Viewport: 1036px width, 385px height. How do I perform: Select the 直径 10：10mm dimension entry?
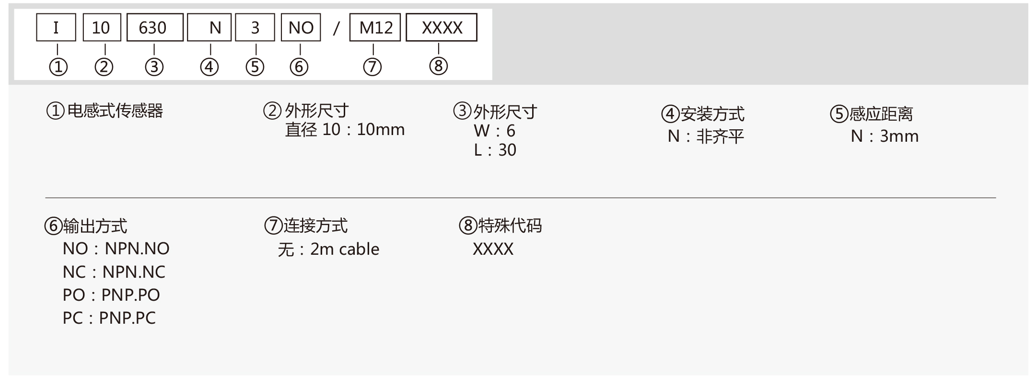coord(345,130)
